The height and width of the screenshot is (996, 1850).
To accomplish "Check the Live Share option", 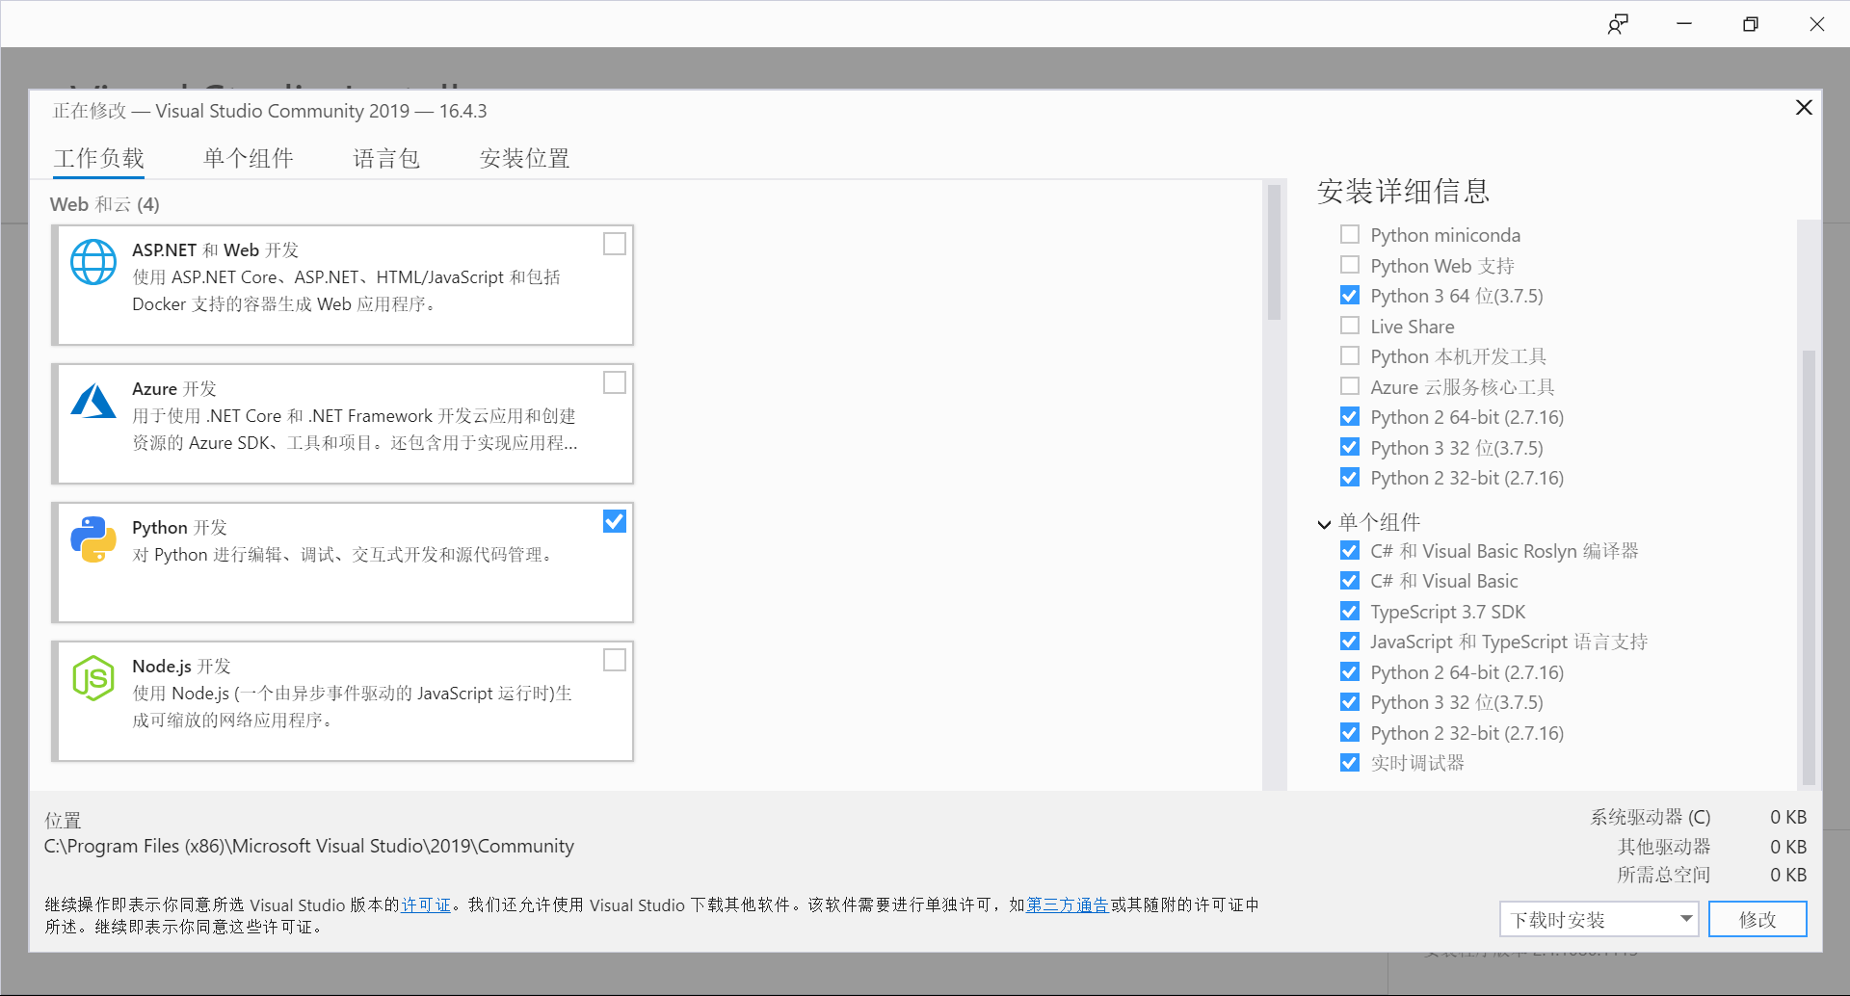I will 1350,327.
